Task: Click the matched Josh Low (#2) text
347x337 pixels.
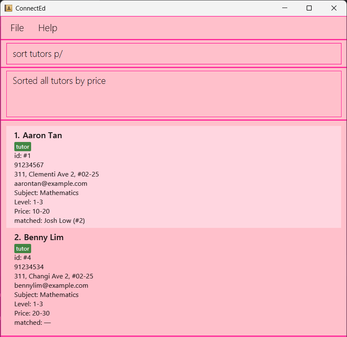Action: pos(50,221)
